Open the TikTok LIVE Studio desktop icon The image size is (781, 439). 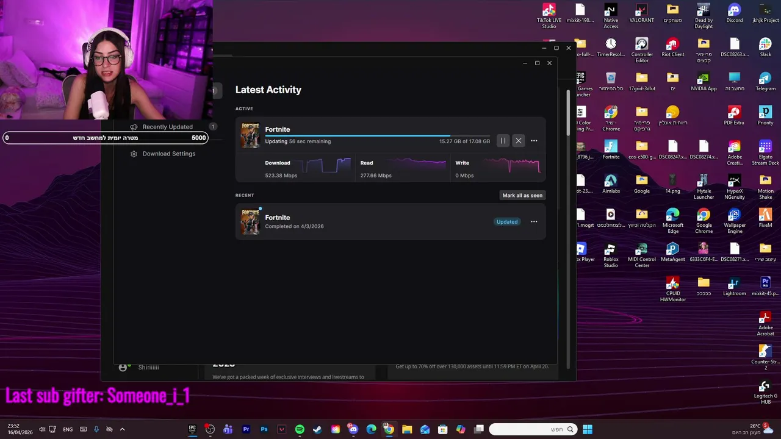coord(549,16)
